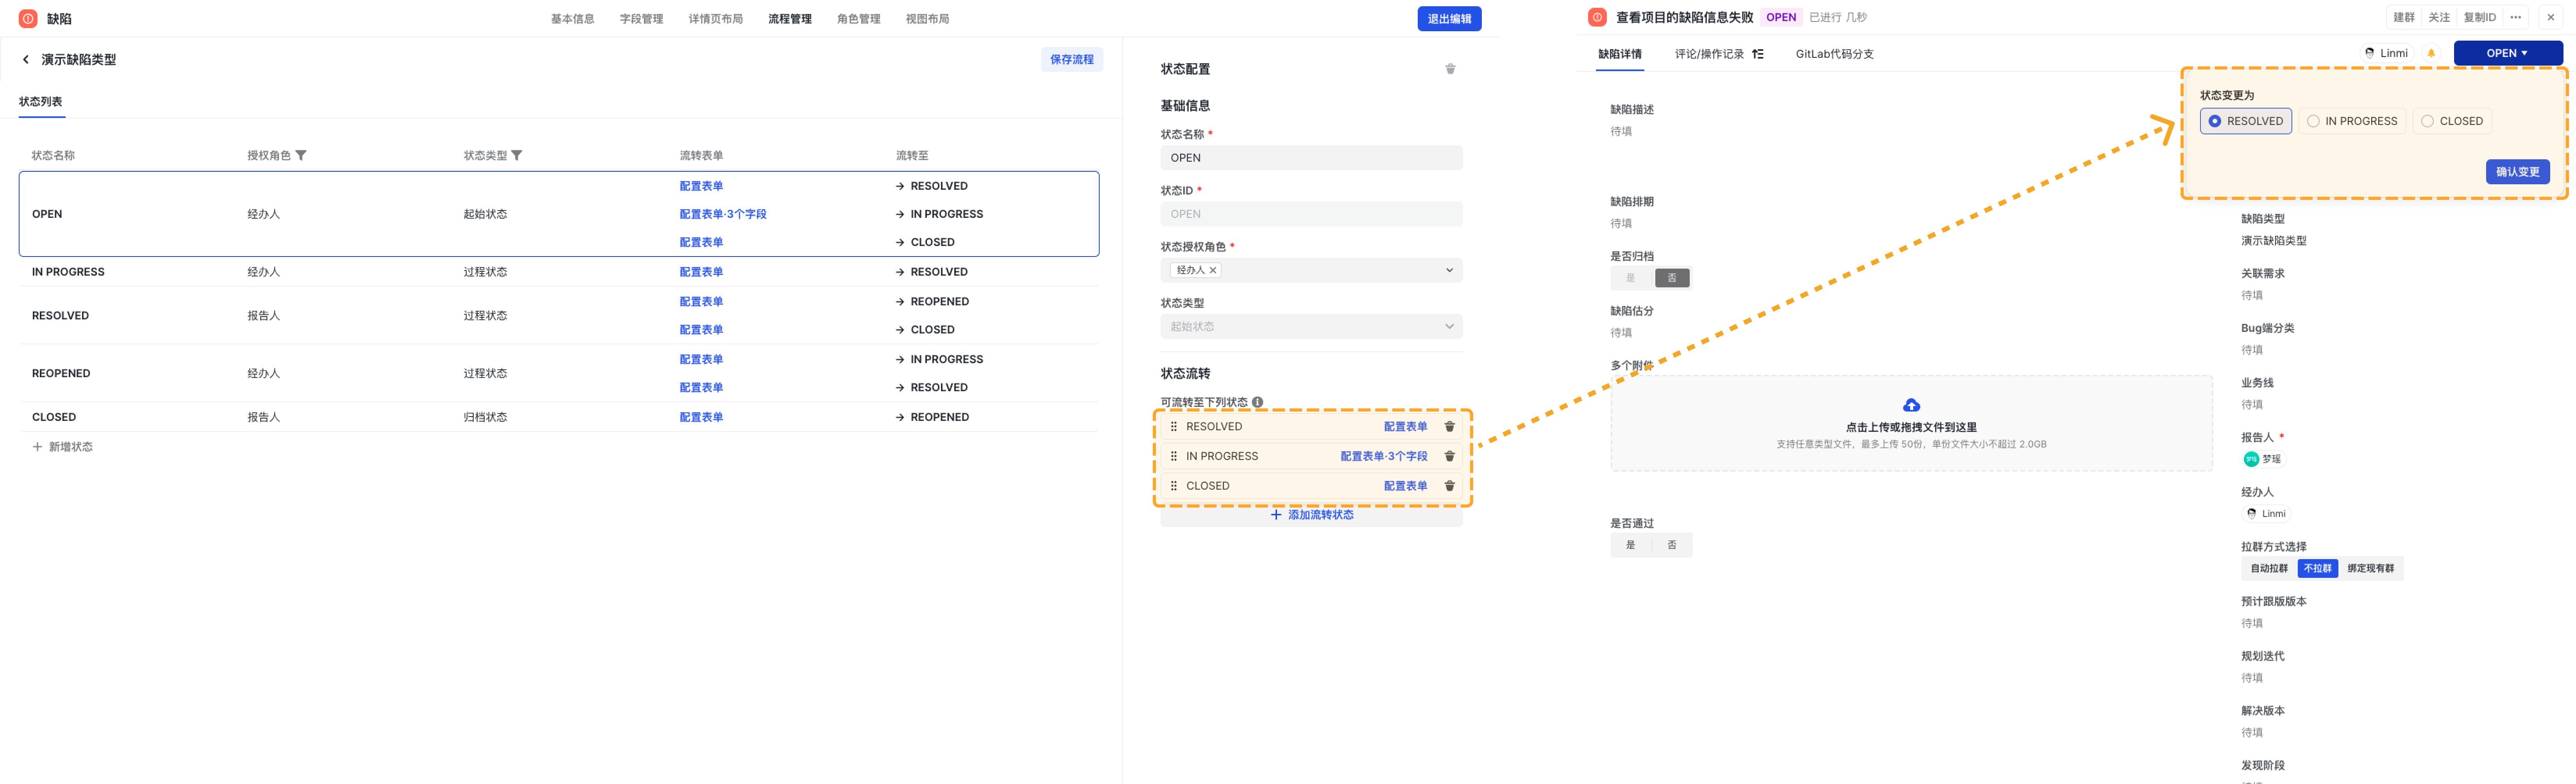Image resolution: width=2576 pixels, height=784 pixels.
Task: Click the 待填 value under 业务线
Action: click(2252, 406)
